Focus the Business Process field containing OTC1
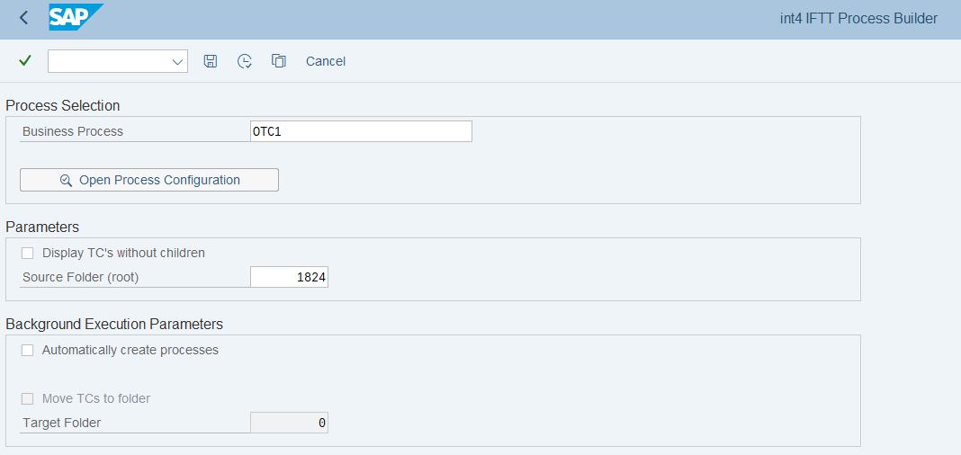Image resolution: width=961 pixels, height=455 pixels. [361, 131]
